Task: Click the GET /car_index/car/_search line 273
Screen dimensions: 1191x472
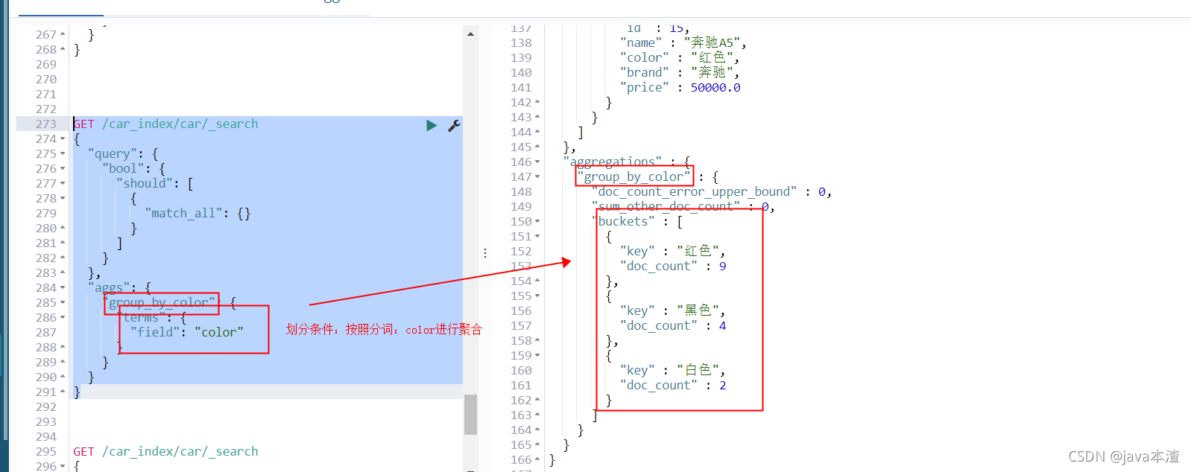Action: tap(165, 124)
